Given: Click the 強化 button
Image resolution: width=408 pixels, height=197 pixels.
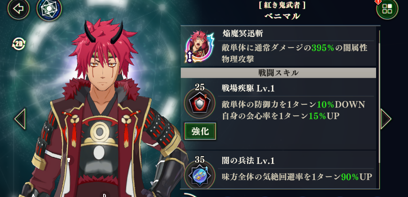Looking at the screenshot, I should pyautogui.click(x=200, y=131).
